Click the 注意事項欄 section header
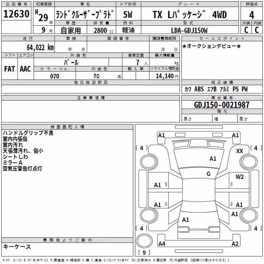The height and width of the screenshot is (264, 264). tap(91, 98)
